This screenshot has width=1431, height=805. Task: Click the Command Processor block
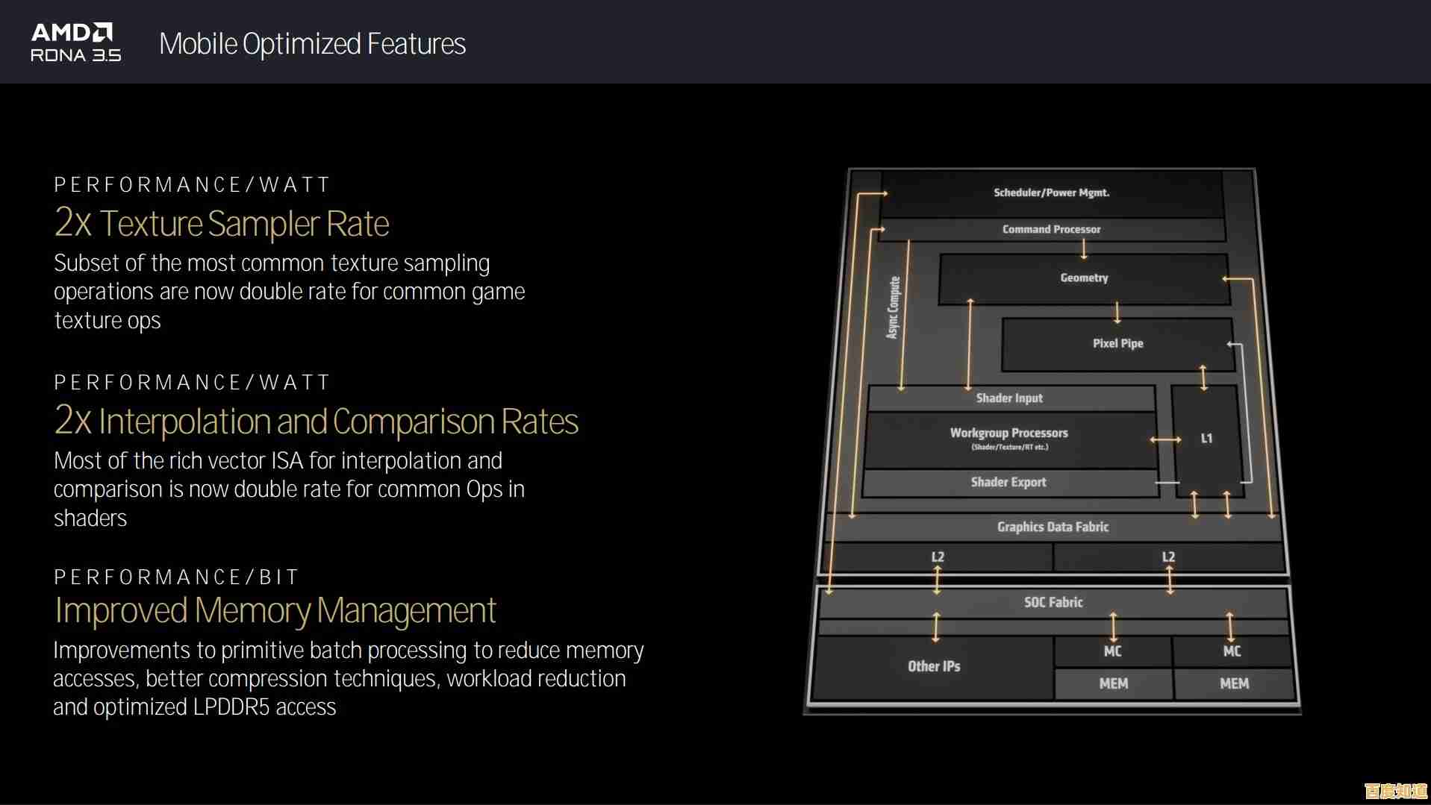1051,229
